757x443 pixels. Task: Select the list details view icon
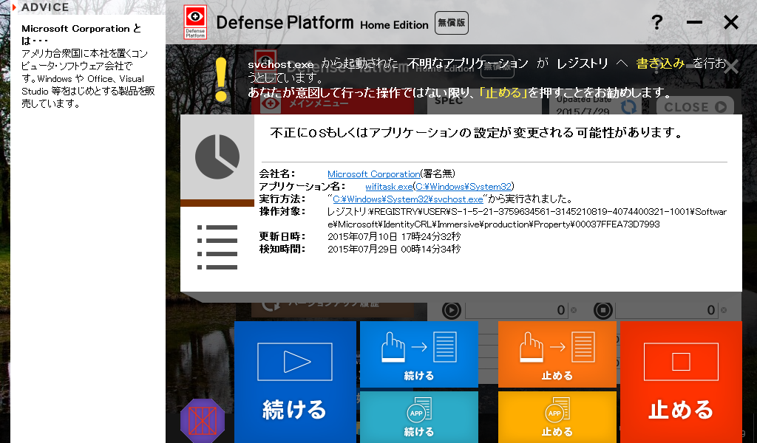pyautogui.click(x=217, y=247)
